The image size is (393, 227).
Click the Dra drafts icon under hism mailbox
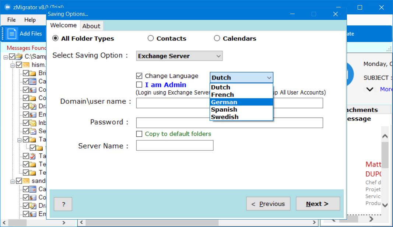click(32, 106)
